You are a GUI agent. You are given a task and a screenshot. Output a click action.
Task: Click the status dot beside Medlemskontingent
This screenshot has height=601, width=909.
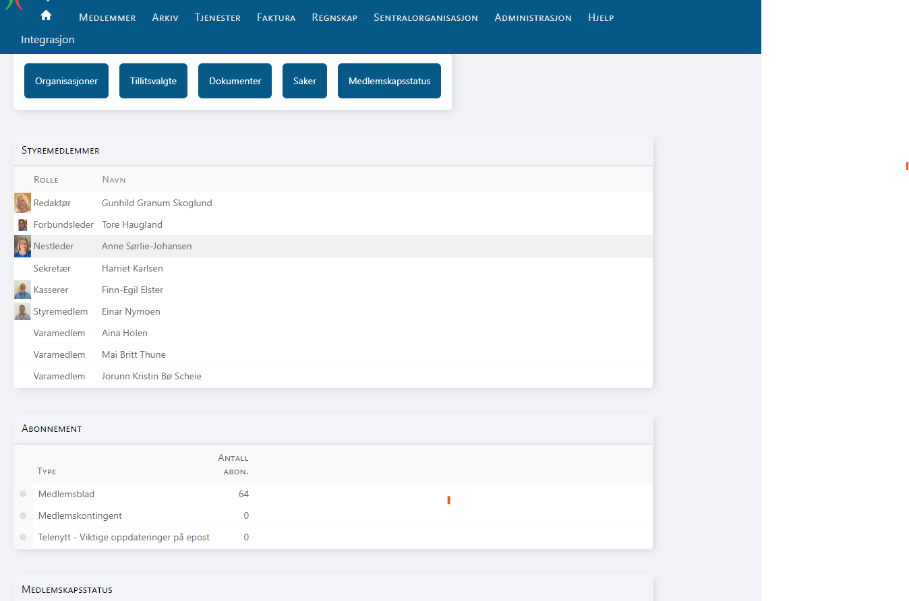[x=23, y=516]
